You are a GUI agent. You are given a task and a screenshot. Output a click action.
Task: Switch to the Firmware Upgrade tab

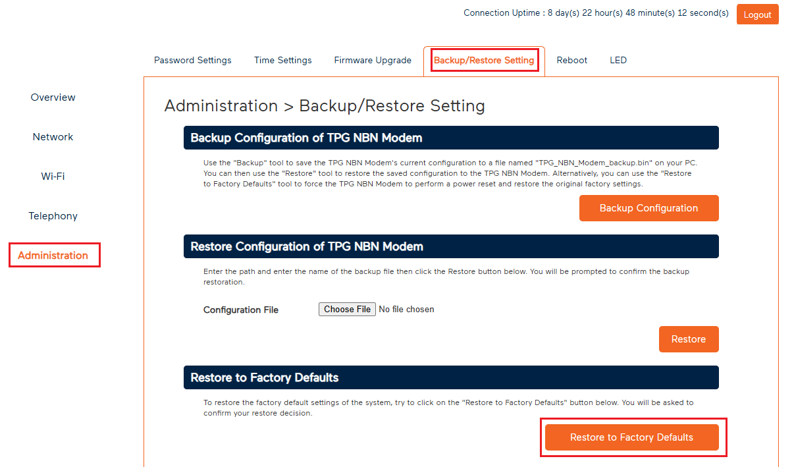(373, 60)
